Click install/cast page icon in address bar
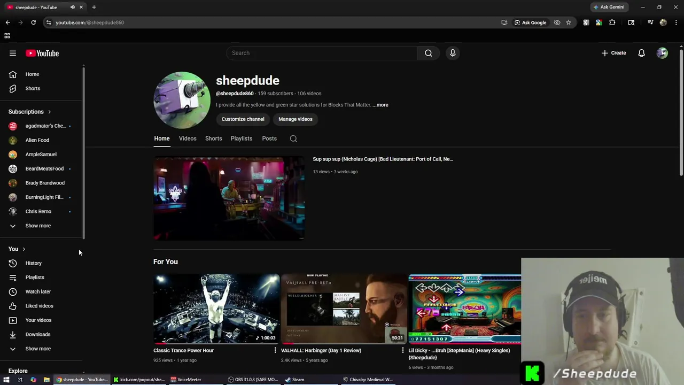Screen dimensions: 684x385 (x=504, y=22)
